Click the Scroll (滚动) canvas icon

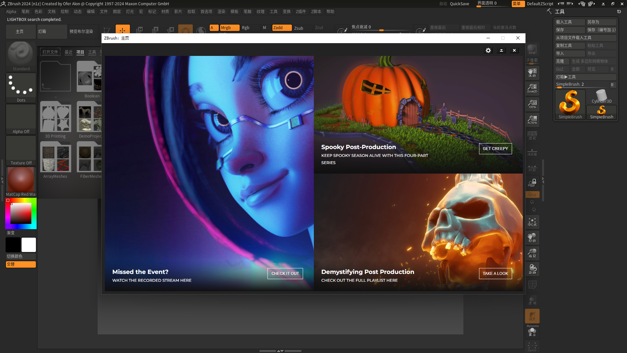[x=532, y=73]
